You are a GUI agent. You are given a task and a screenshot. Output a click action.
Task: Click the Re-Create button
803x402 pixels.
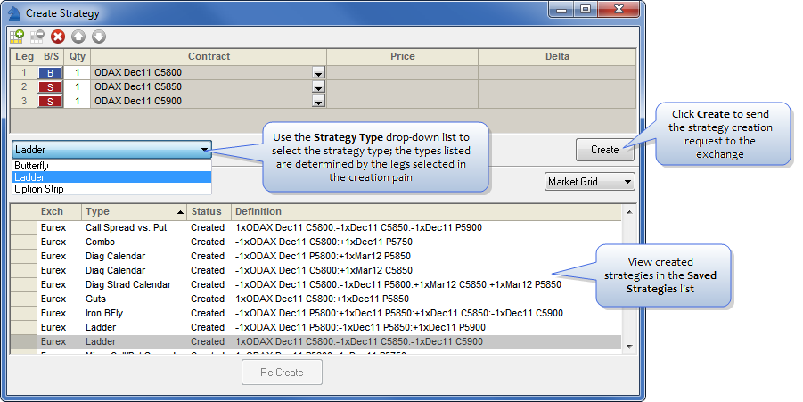tap(282, 373)
